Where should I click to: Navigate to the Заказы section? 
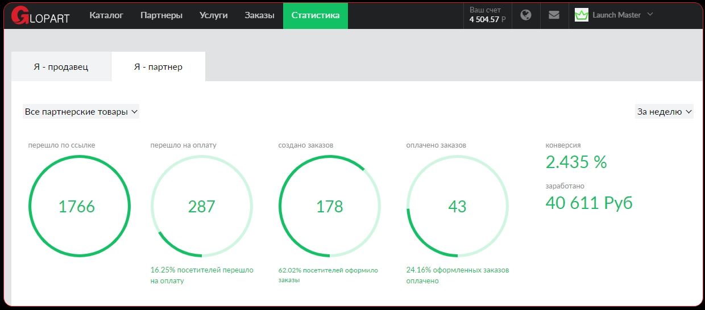click(259, 15)
